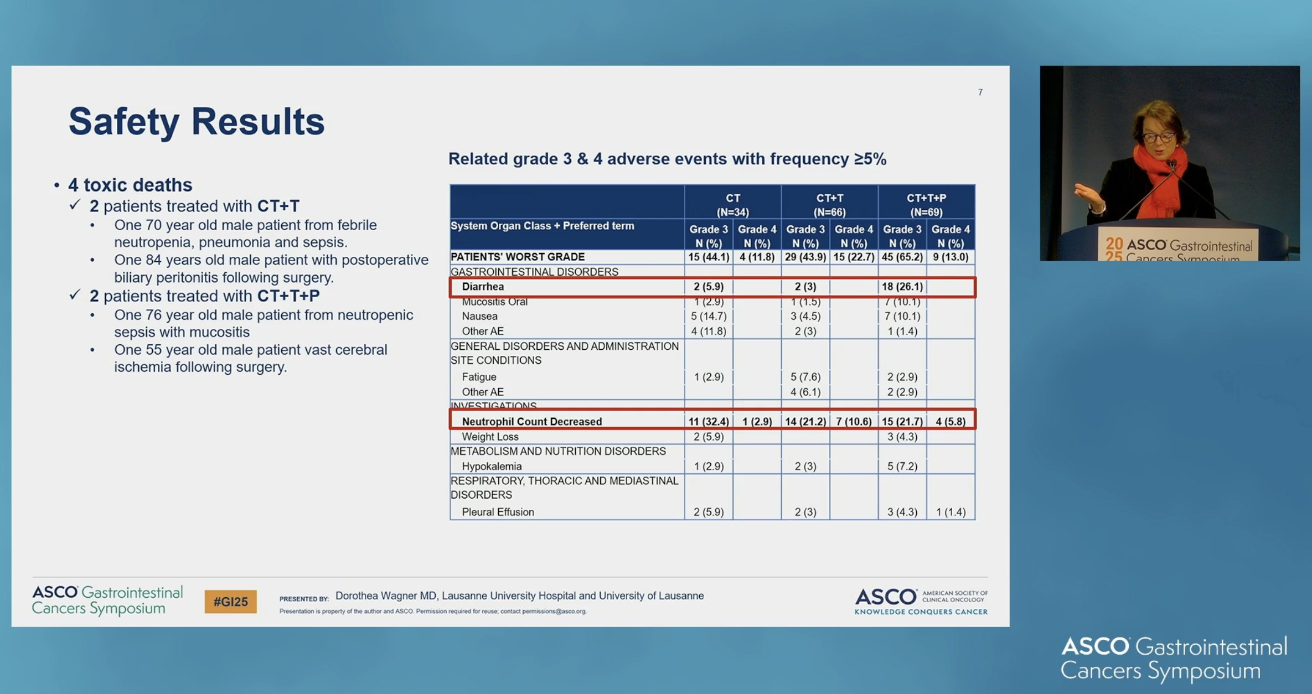Select the CT+T (N=66) column header

click(830, 204)
